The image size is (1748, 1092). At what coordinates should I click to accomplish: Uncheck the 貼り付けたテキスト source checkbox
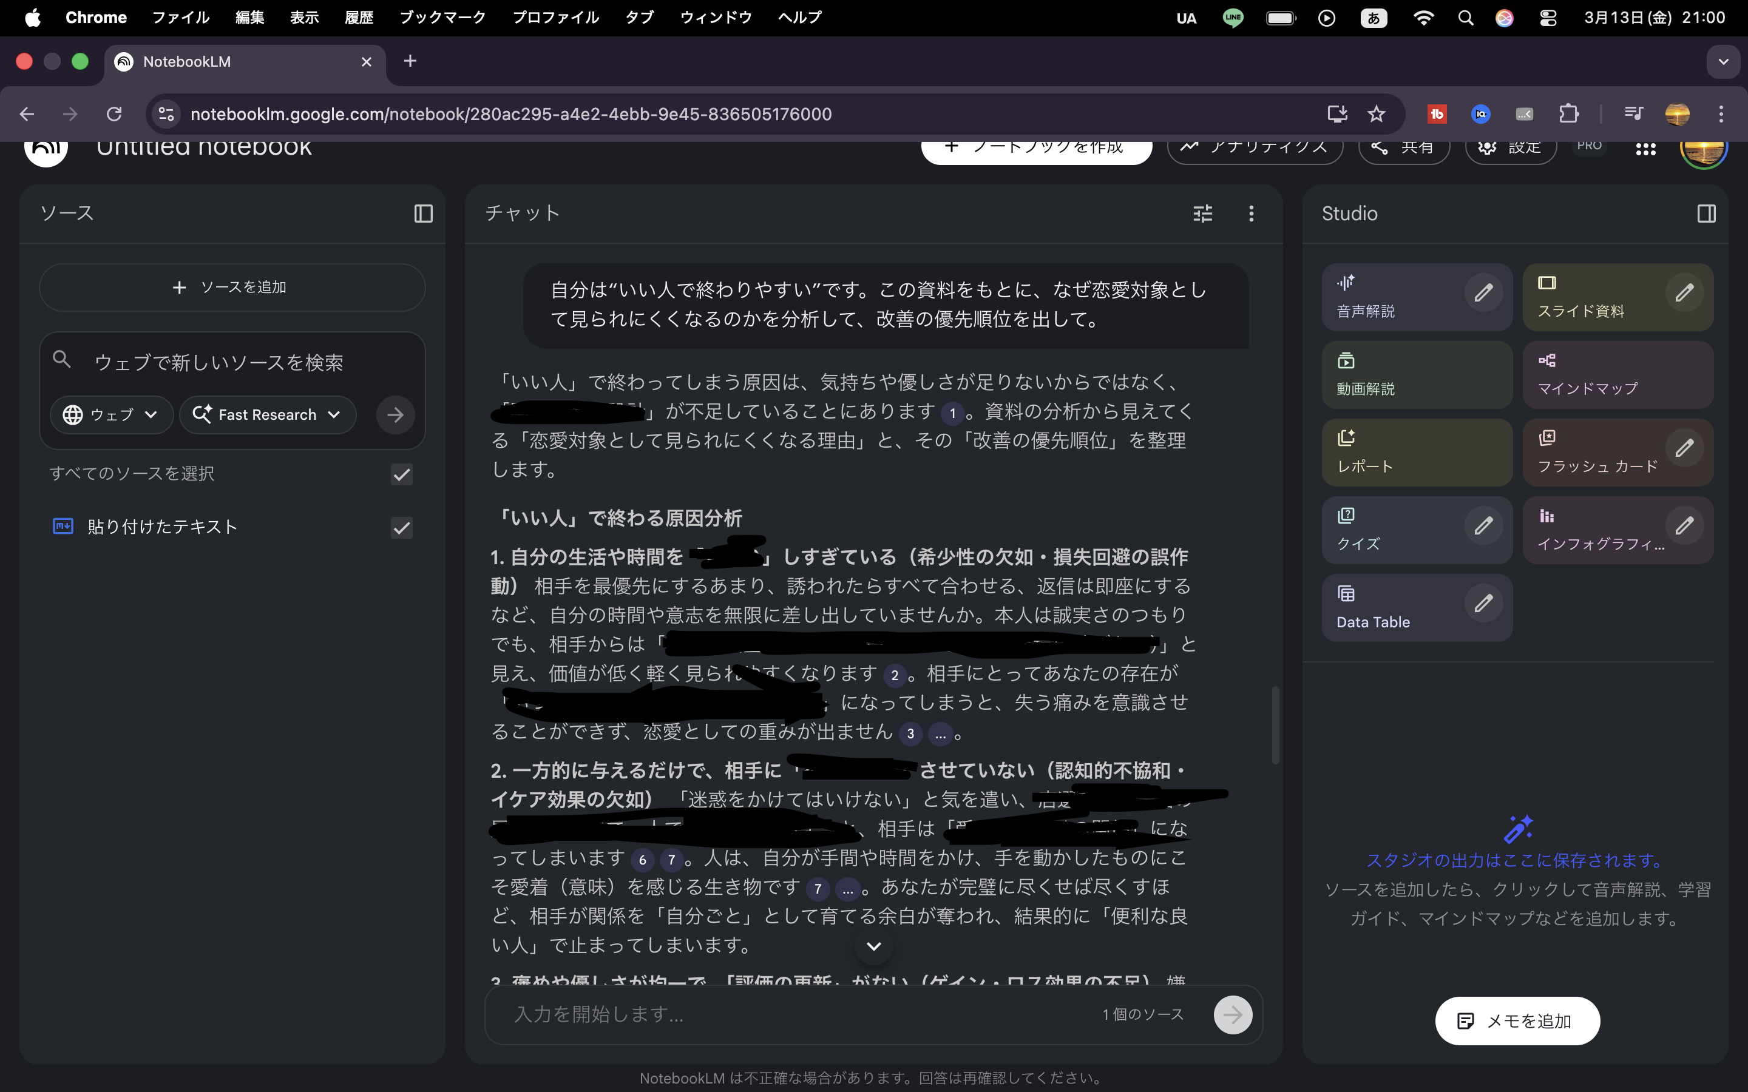[402, 528]
